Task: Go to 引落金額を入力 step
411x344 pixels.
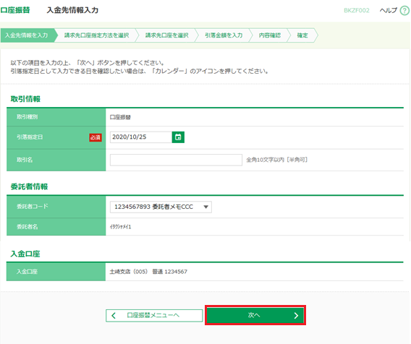Action: (x=224, y=35)
